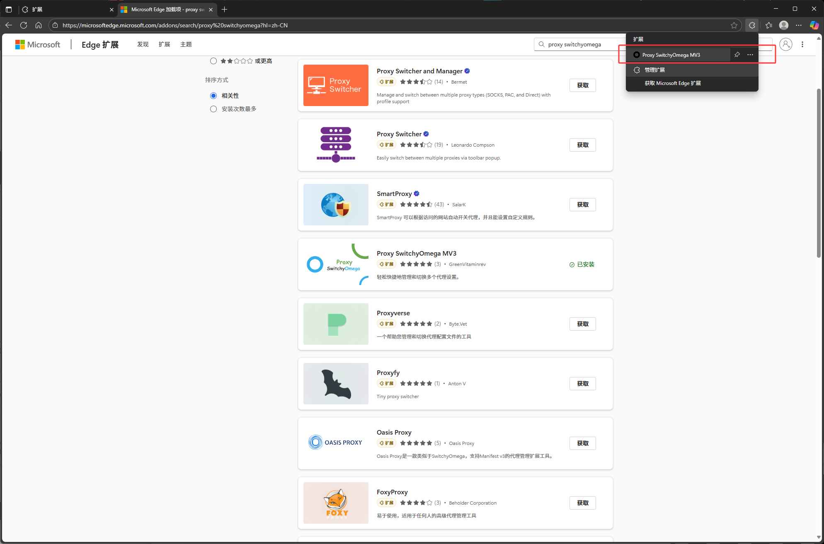The height and width of the screenshot is (544, 824).
Task: Pin Proxy SwitchyOmega MV3 to toolbar
Action: pyautogui.click(x=737, y=55)
